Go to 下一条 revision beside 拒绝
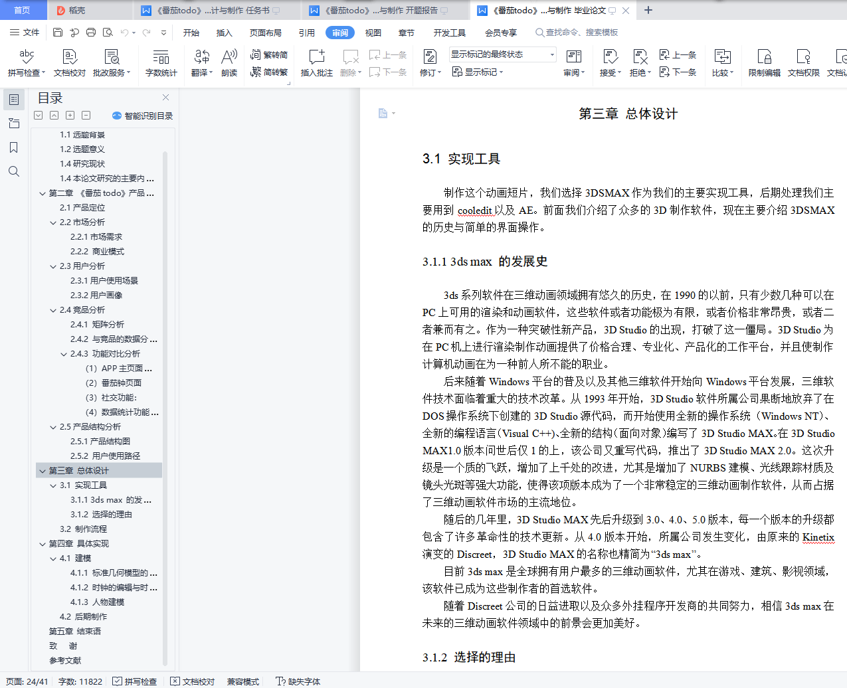Screen dimensions: 847x688 pyautogui.click(x=678, y=72)
